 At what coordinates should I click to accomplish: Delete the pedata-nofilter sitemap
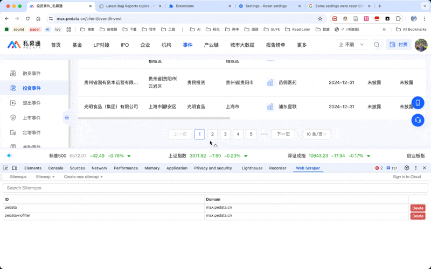coord(418,216)
